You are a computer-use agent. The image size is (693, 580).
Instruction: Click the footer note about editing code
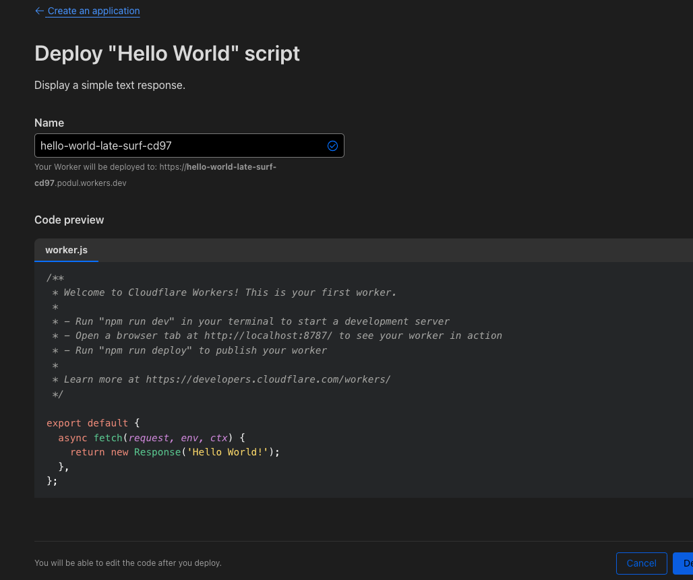(128, 562)
